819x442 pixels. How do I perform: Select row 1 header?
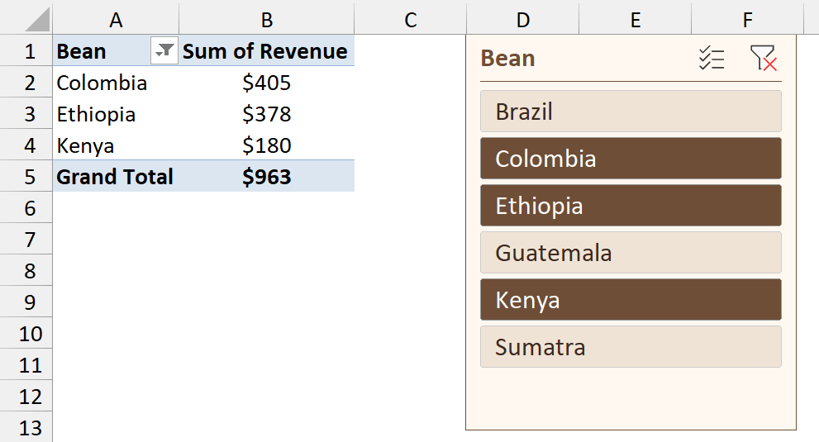point(26,50)
